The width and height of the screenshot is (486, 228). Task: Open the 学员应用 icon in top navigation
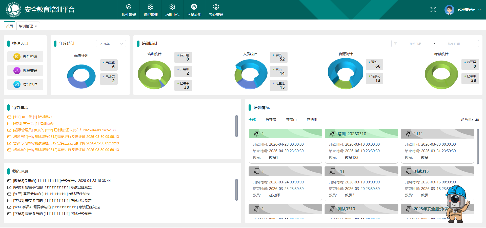(194, 7)
